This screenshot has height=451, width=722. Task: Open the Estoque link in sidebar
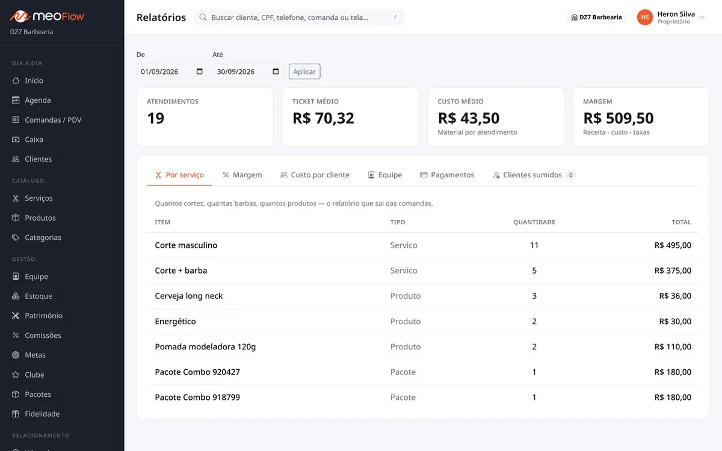coord(39,296)
